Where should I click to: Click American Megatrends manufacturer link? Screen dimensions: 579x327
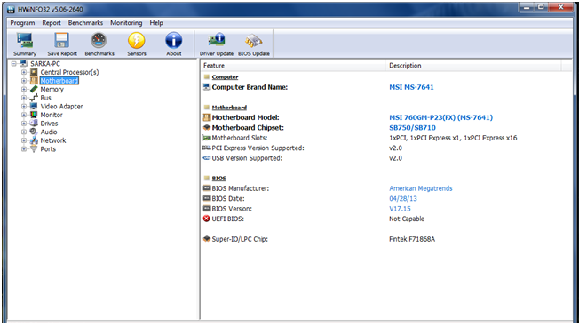[421, 188]
